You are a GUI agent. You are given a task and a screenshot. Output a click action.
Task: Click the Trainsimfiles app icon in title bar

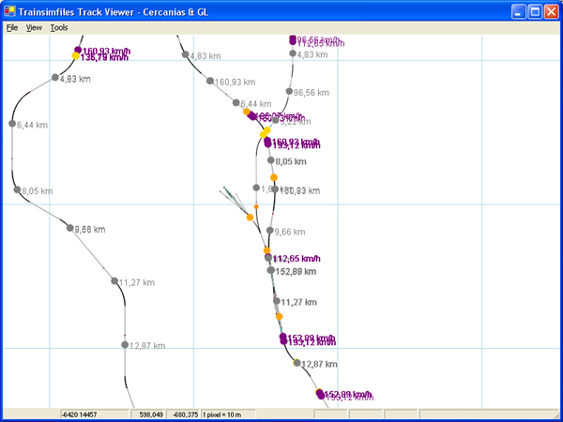pos(10,10)
